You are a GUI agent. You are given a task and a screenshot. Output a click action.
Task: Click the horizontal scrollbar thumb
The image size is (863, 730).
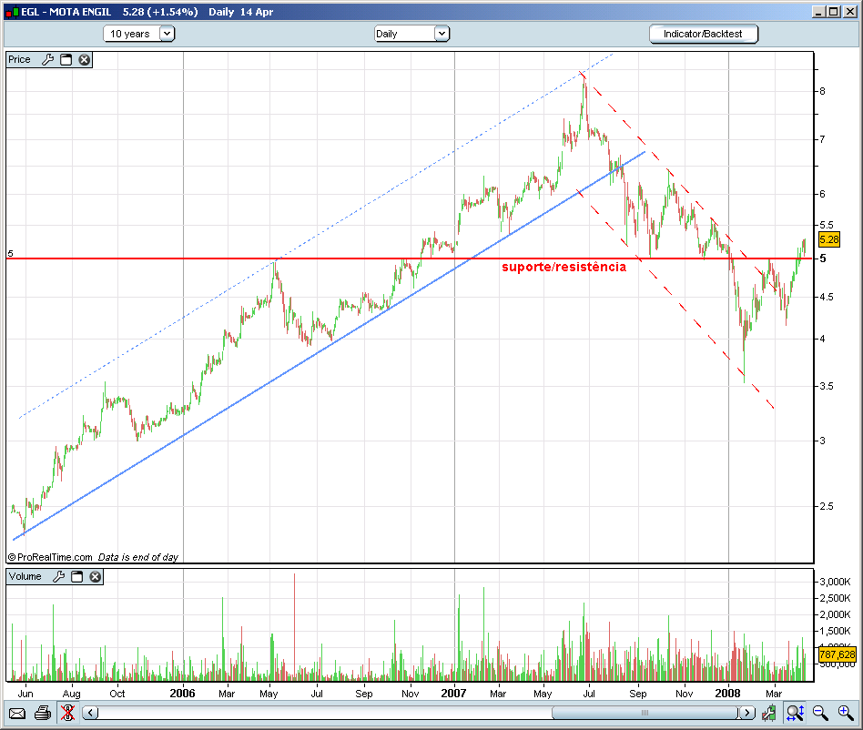pyautogui.click(x=645, y=713)
